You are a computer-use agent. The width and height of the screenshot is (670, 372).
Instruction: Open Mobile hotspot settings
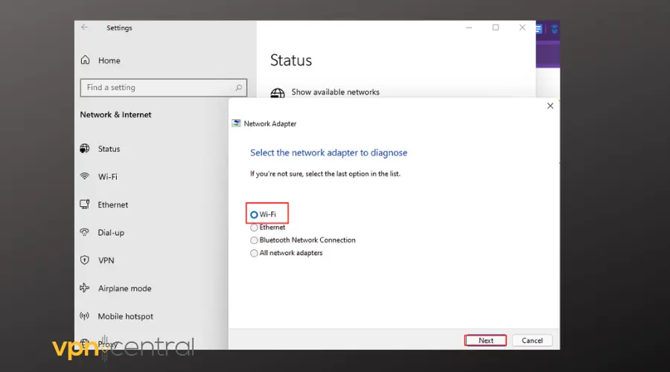(125, 316)
